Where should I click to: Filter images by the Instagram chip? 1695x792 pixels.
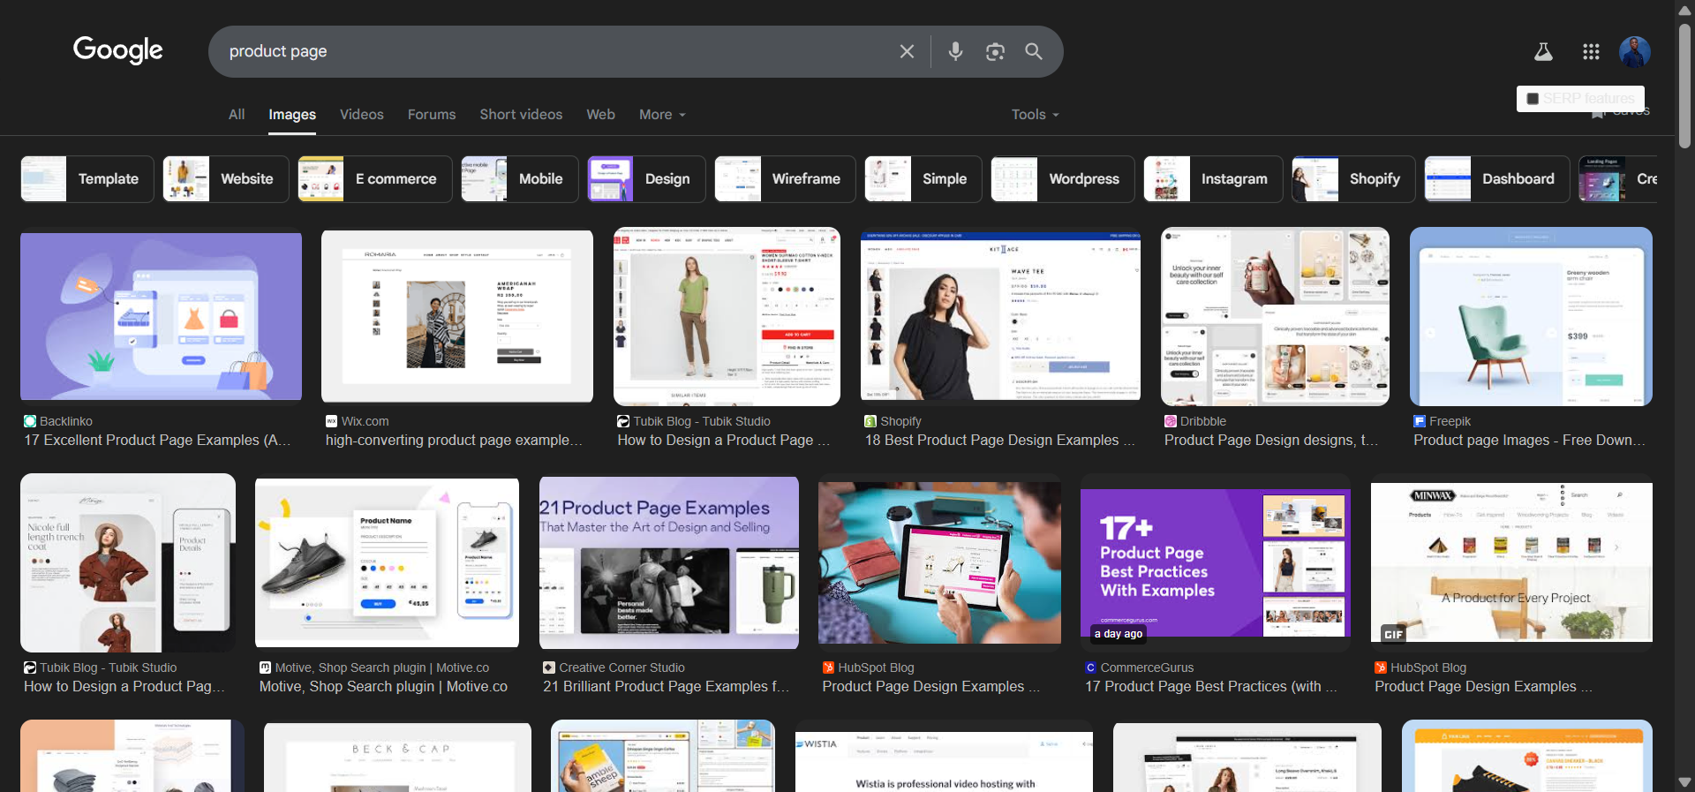1213,179
